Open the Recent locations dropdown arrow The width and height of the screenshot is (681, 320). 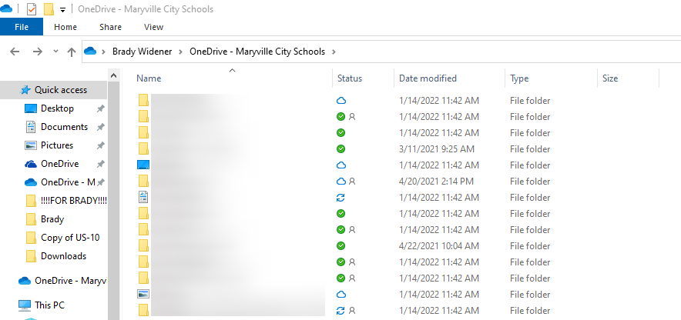tap(55, 52)
